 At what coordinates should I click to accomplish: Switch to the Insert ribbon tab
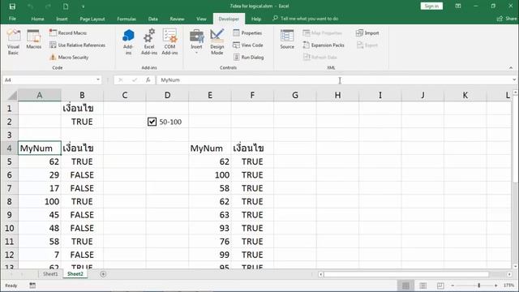click(62, 19)
